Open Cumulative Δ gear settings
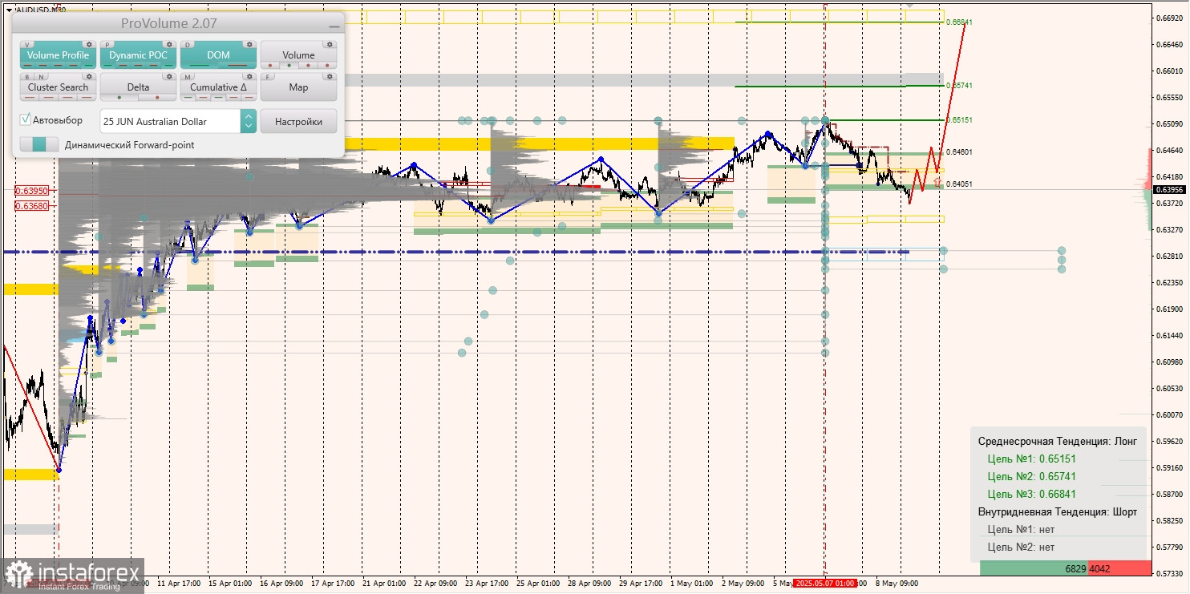This screenshot has width=1190, height=594. [249, 76]
